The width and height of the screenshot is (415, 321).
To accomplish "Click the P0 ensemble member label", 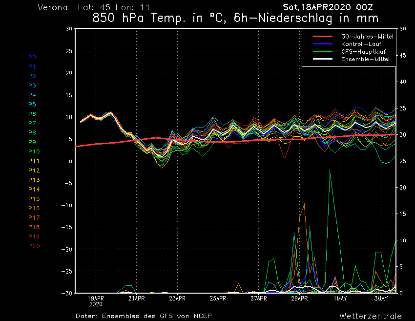I will [x=32, y=57].
